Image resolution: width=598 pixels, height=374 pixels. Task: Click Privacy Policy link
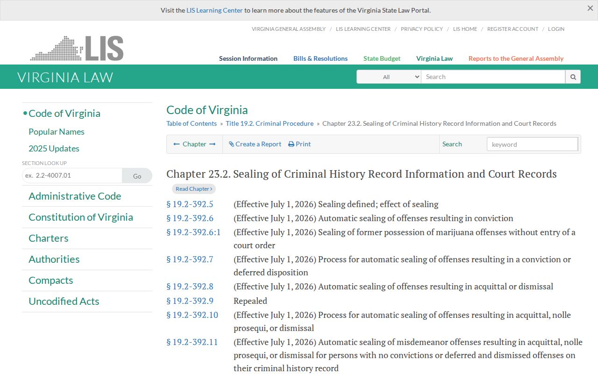tap(422, 29)
